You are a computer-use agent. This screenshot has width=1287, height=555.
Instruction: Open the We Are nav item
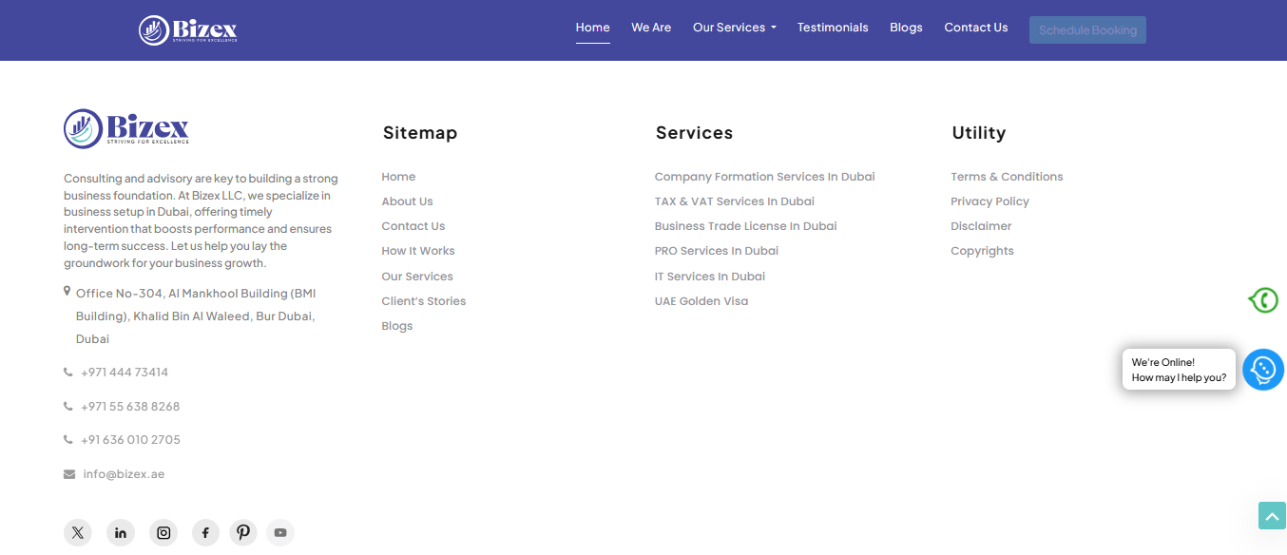tap(651, 28)
